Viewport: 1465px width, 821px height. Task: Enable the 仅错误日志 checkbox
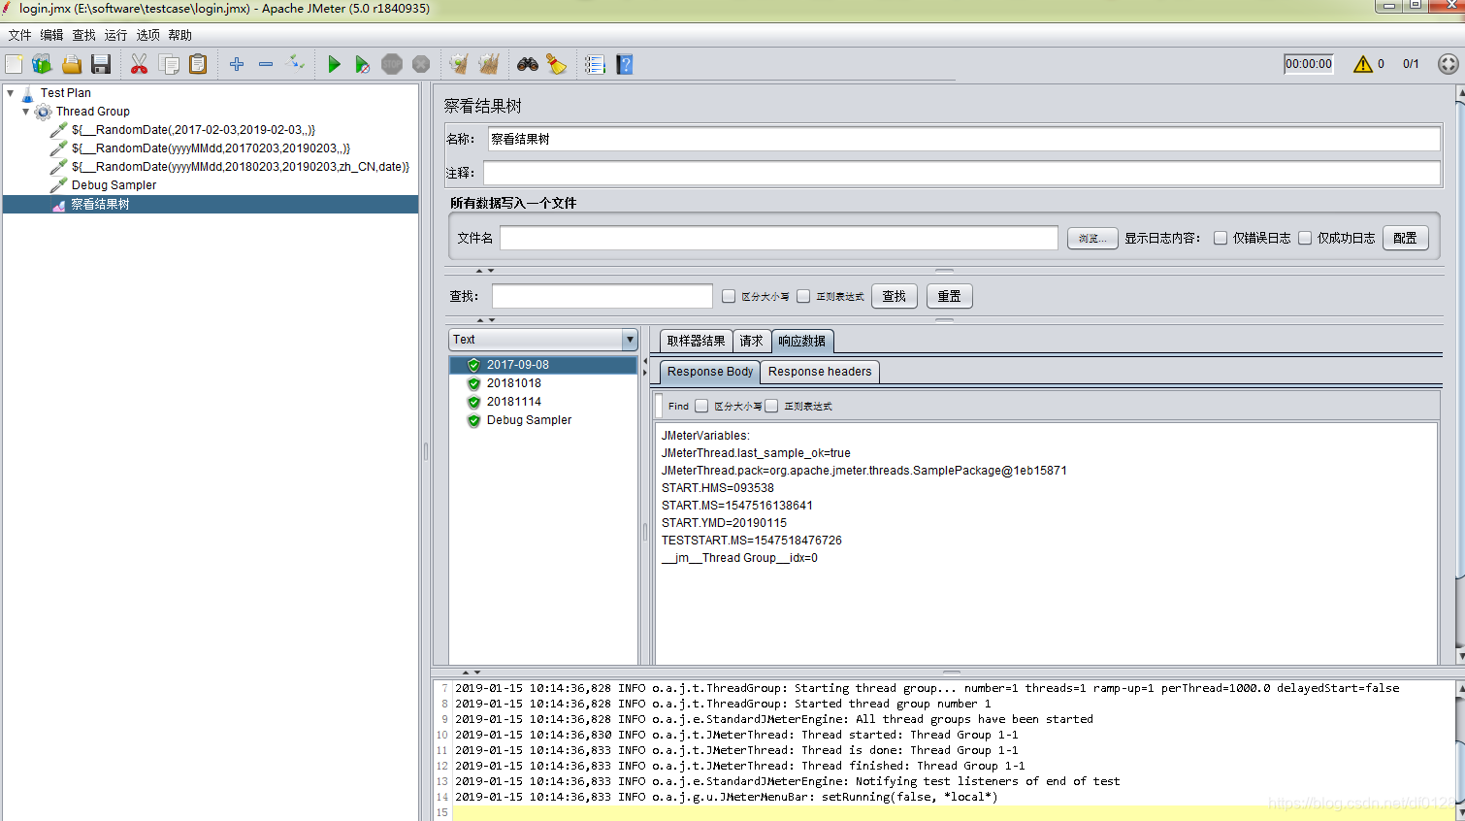1221,238
